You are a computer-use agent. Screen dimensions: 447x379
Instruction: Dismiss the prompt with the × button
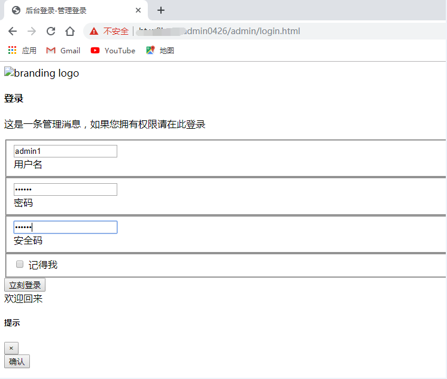pos(11,348)
